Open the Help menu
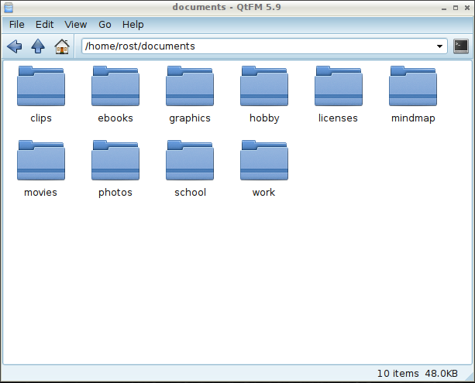 133,25
